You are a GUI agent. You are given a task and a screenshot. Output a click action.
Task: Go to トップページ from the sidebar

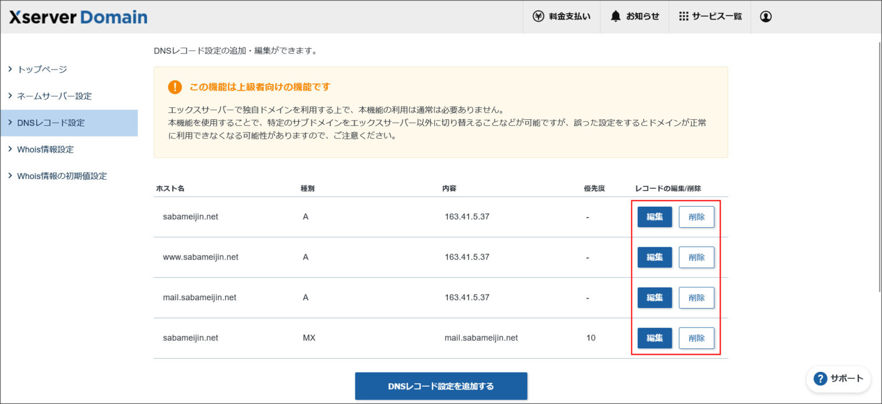(x=44, y=68)
